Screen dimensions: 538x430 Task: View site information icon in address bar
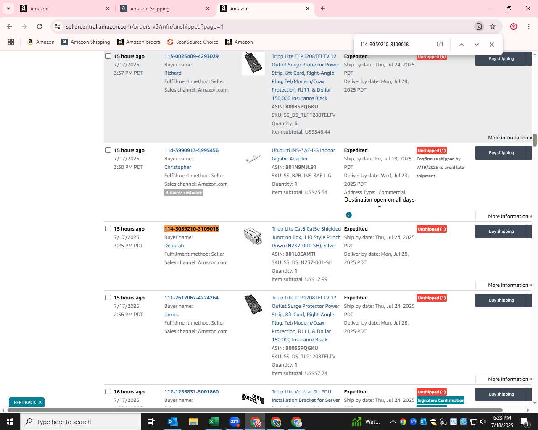(x=58, y=26)
